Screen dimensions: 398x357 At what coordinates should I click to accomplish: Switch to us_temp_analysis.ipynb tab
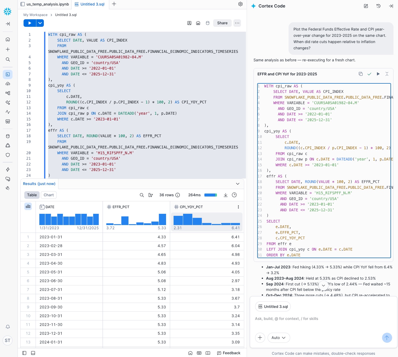pos(45,4)
